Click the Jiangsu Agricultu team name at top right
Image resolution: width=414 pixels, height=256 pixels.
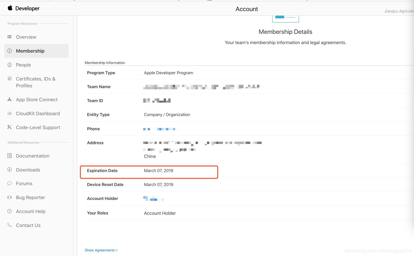tap(399, 11)
